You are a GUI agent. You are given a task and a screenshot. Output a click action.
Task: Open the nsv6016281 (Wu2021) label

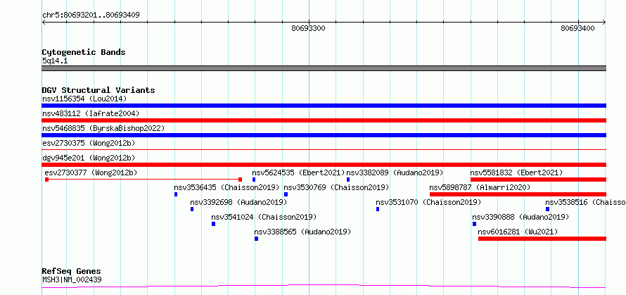(518, 232)
